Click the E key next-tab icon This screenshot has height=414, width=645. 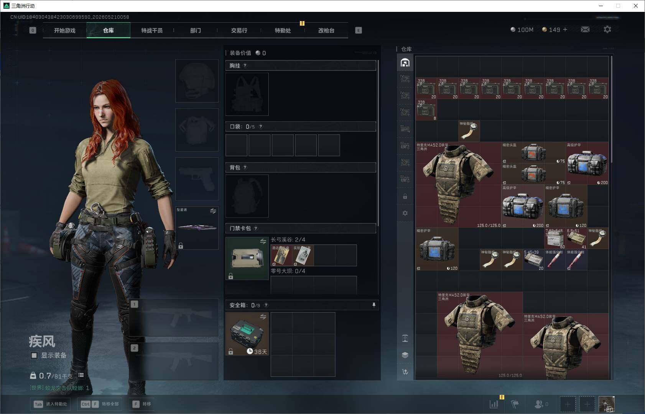click(x=359, y=30)
